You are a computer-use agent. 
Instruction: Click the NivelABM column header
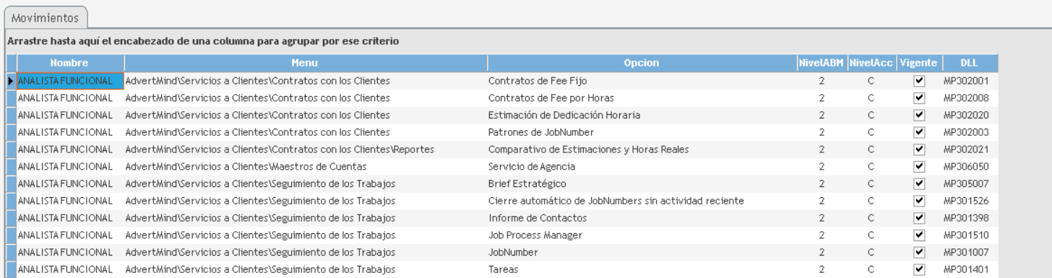coord(822,63)
